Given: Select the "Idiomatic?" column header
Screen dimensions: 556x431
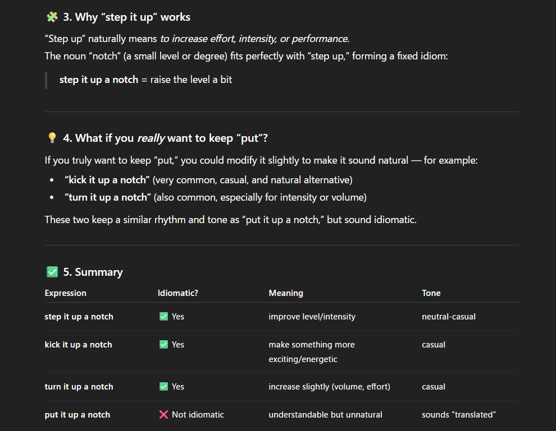Looking at the screenshot, I should 178,293.
